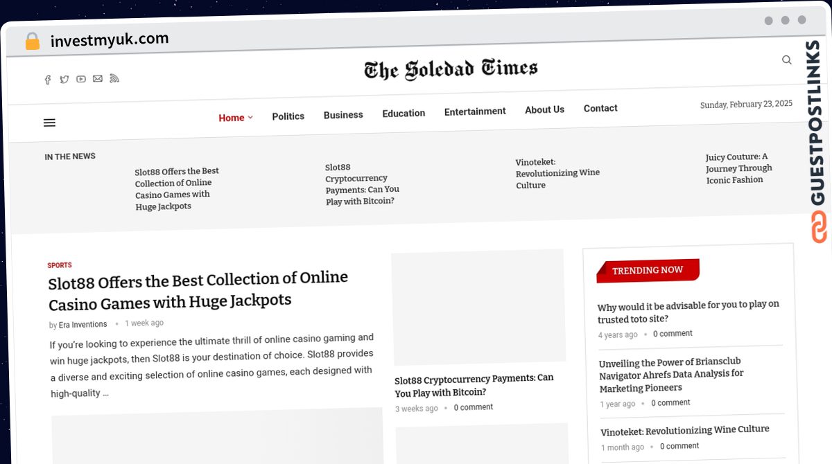Viewport: 832px width, 464px height.
Task: Open the Politics menu item
Action: point(288,116)
